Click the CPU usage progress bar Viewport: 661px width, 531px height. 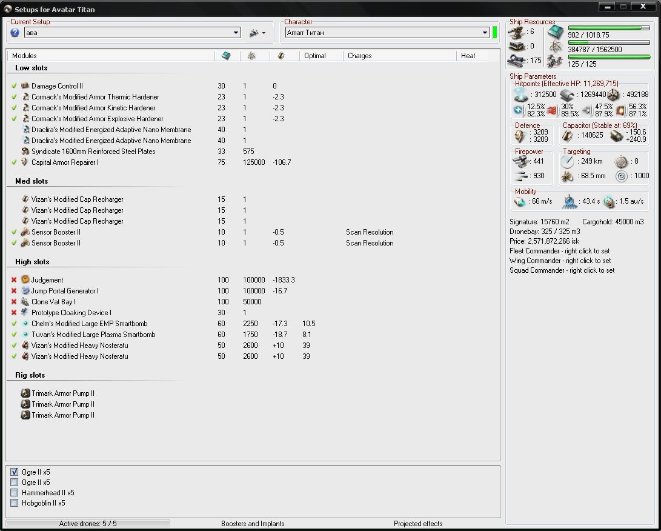tap(609, 28)
